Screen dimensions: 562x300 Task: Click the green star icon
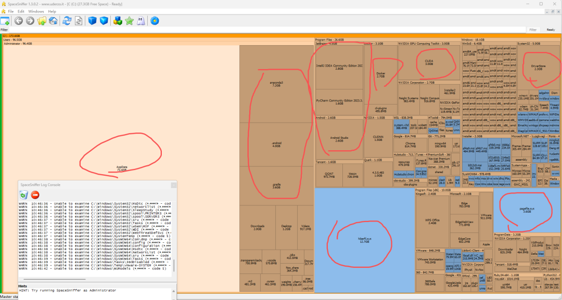(129, 21)
